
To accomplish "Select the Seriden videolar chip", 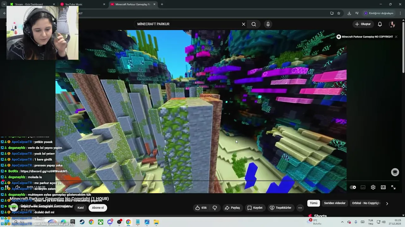I will (x=335, y=203).
